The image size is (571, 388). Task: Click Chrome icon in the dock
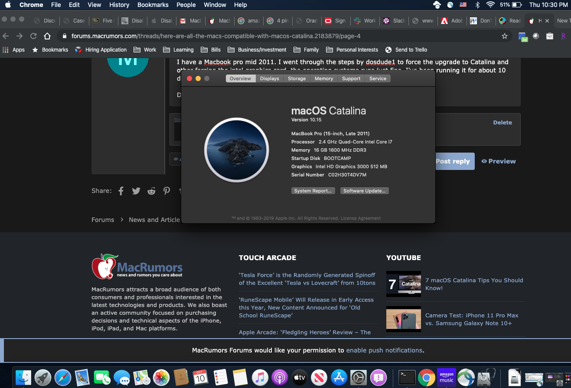427,378
